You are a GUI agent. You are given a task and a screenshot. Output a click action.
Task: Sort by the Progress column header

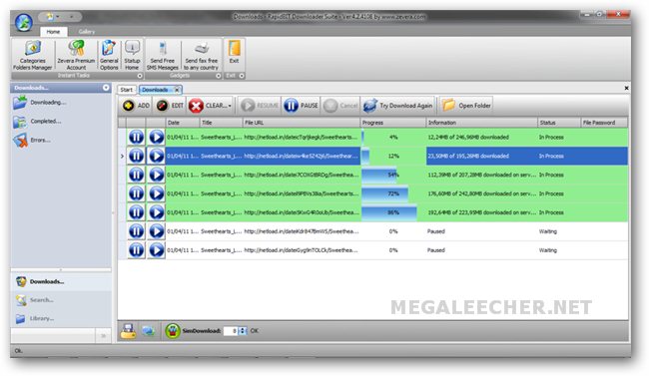point(392,123)
